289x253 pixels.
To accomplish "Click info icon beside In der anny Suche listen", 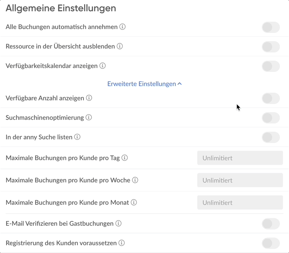I will click(77, 137).
